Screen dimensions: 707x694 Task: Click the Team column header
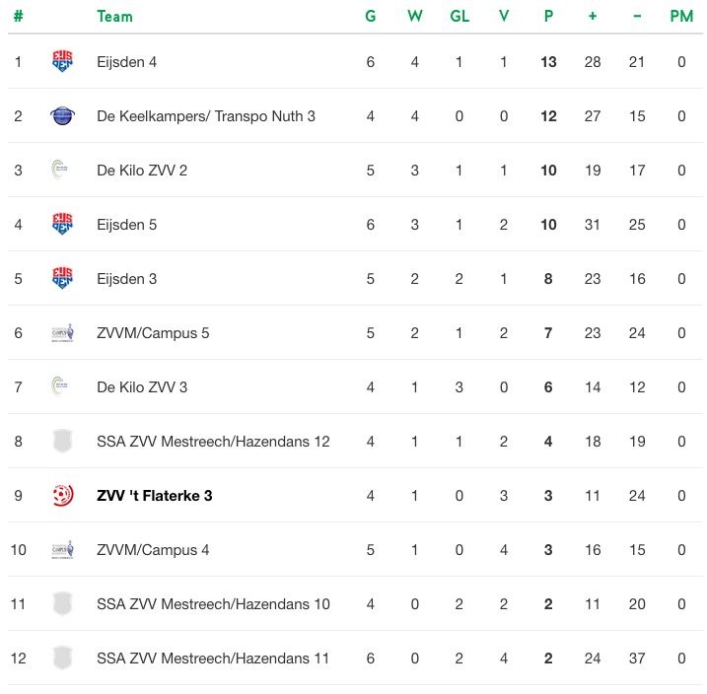tap(115, 16)
